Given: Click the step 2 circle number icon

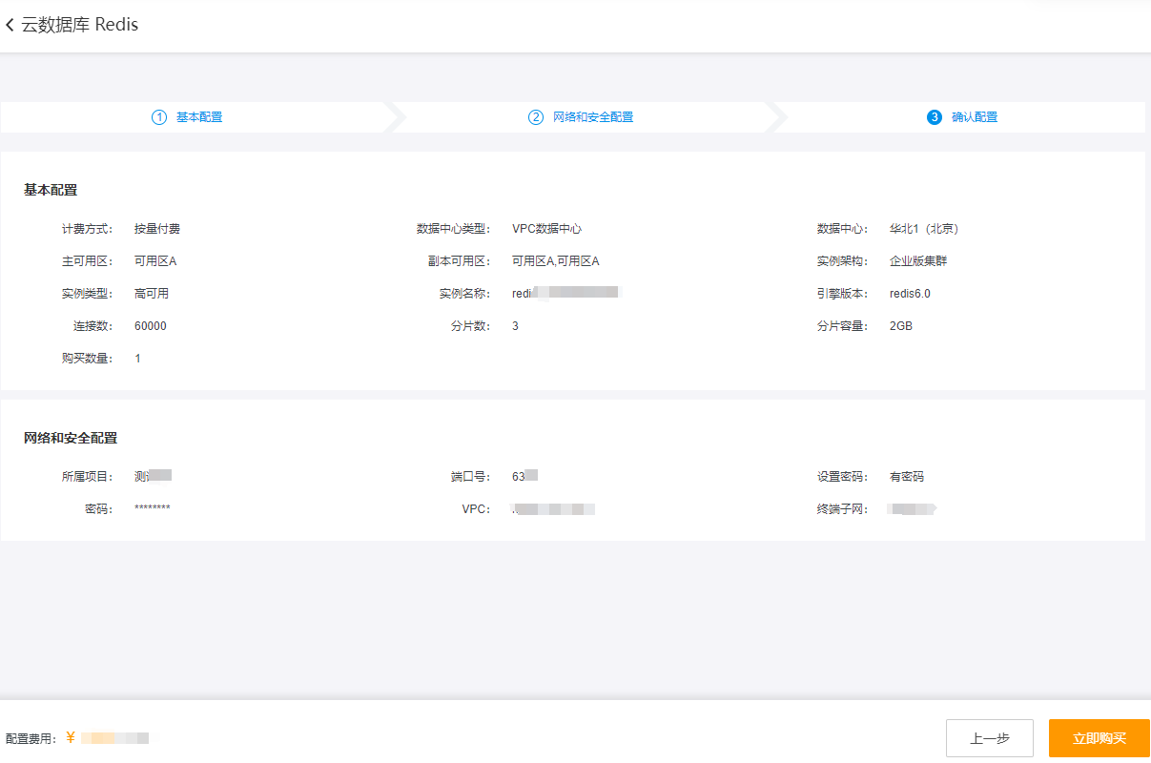Looking at the screenshot, I should (536, 117).
